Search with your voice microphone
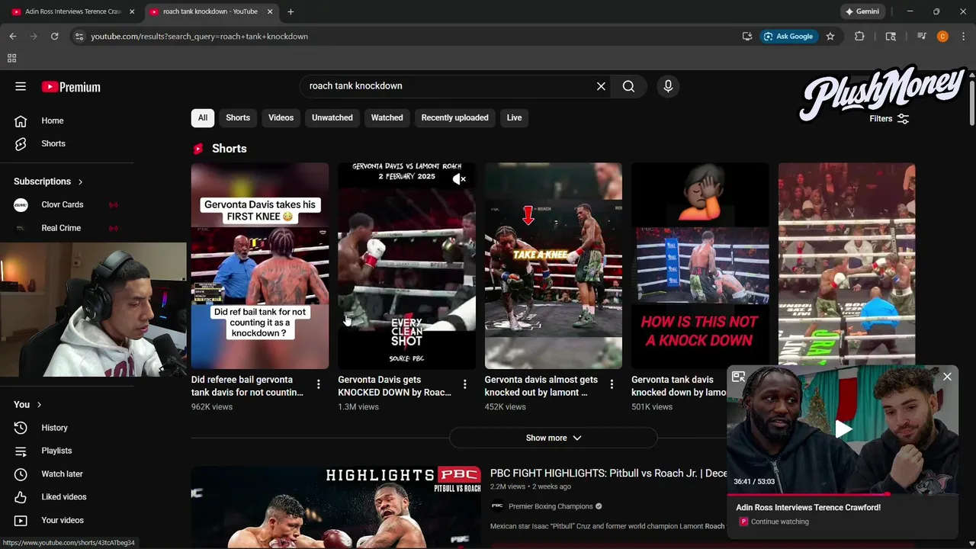976x549 pixels. [668, 86]
